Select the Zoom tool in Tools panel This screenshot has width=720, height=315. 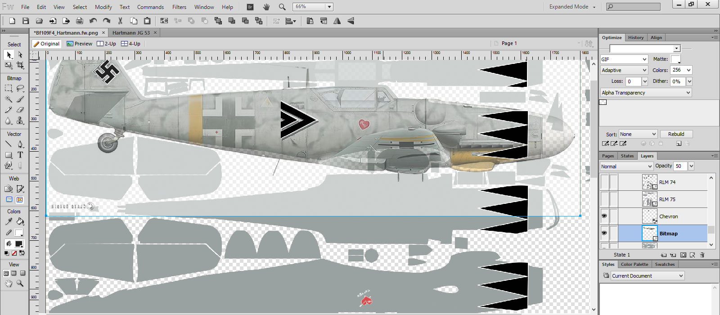(x=20, y=283)
